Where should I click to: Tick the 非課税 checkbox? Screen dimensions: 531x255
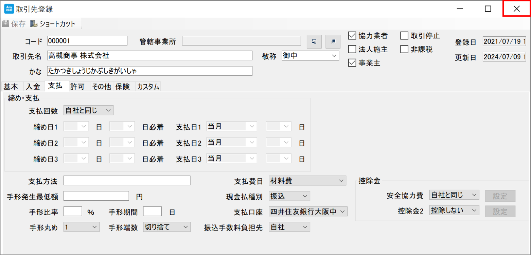(404, 49)
